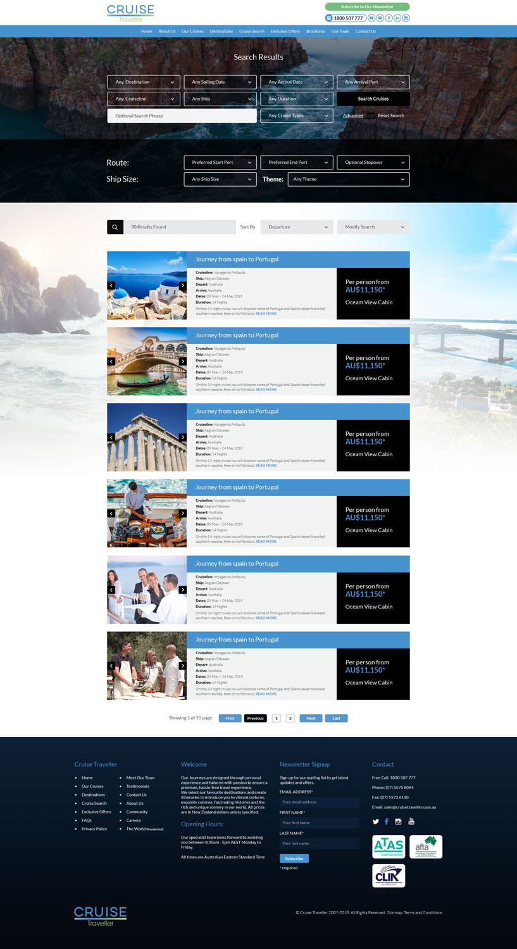Open the Instagram icon in the footer
Image resolution: width=517 pixels, height=949 pixels.
tap(398, 821)
